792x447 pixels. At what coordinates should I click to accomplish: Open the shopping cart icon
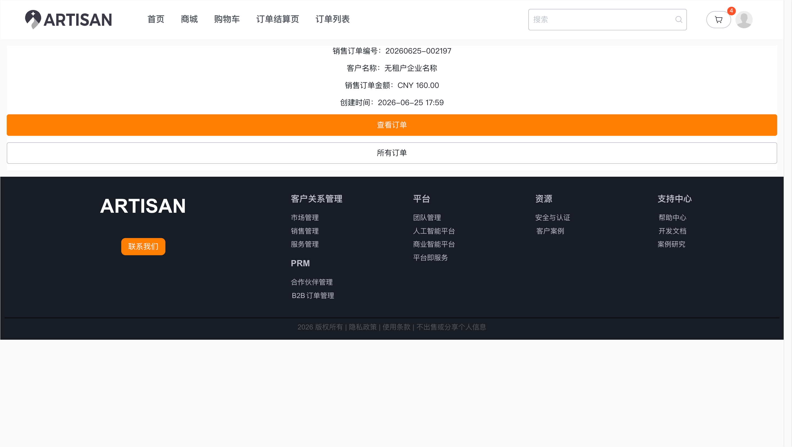coord(718,20)
